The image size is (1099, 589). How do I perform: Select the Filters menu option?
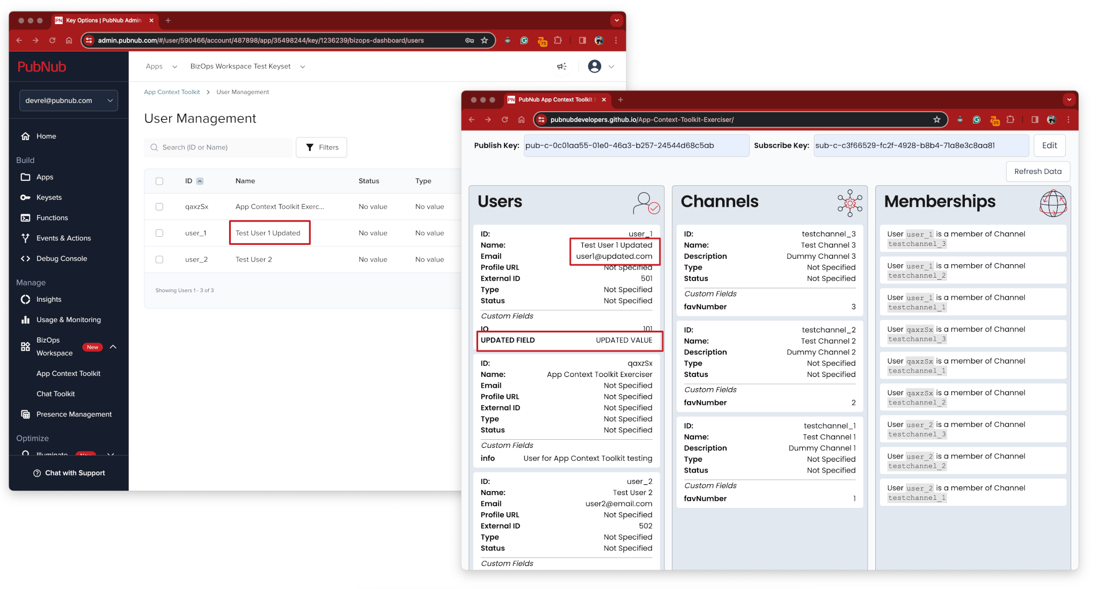point(321,148)
